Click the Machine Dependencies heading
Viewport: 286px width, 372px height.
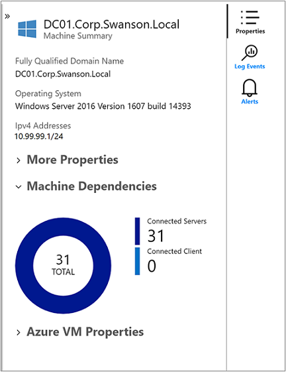pyautogui.click(x=92, y=186)
